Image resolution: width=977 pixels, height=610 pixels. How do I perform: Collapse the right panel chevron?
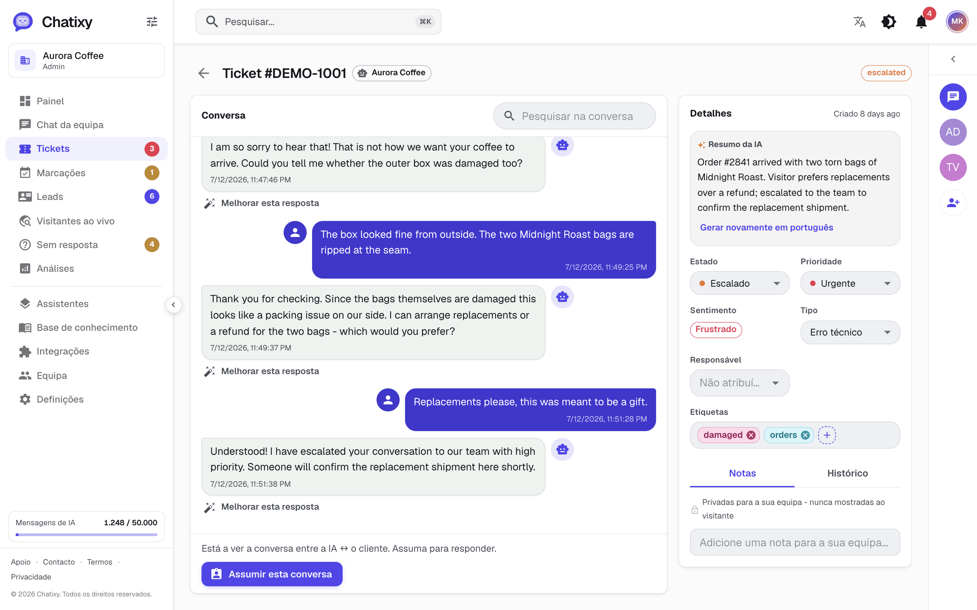tap(953, 59)
